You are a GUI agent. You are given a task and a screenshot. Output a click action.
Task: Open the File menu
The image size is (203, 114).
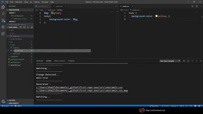tap(7, 2)
